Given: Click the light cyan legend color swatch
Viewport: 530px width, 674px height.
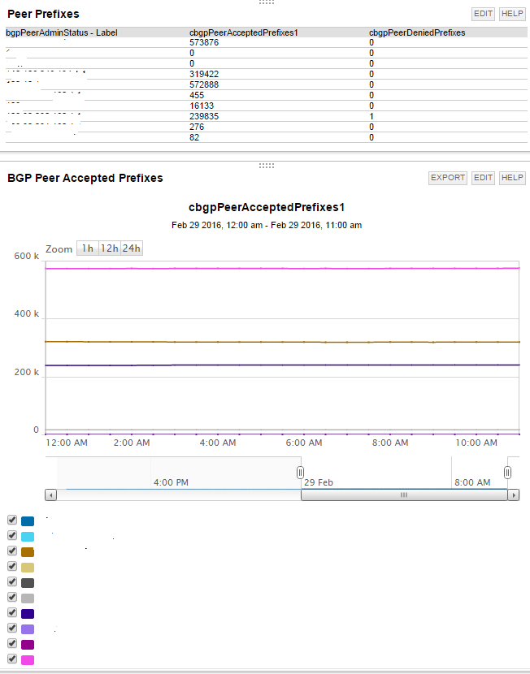Looking at the screenshot, I should [x=28, y=537].
